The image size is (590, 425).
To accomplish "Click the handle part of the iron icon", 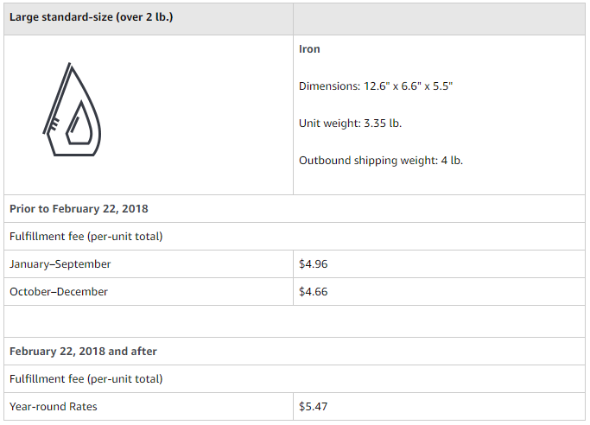I will (x=57, y=98).
